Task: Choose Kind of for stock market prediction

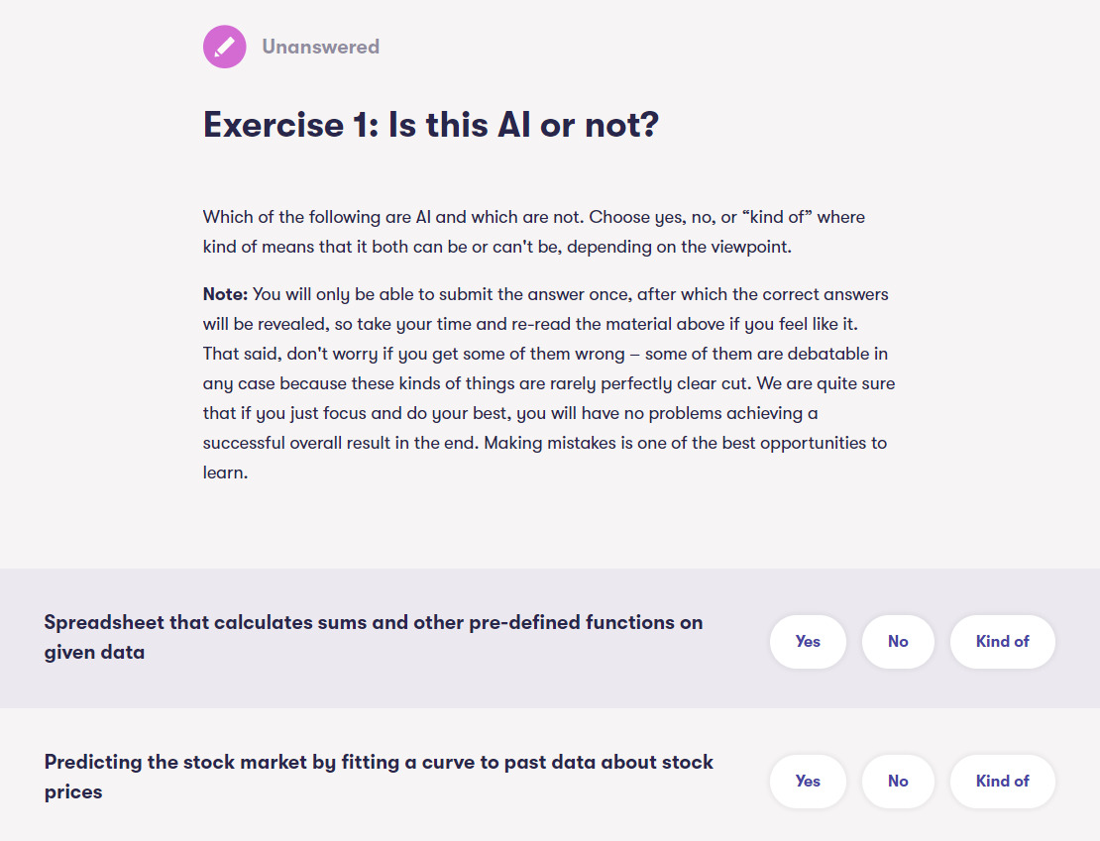Action: click(1002, 781)
